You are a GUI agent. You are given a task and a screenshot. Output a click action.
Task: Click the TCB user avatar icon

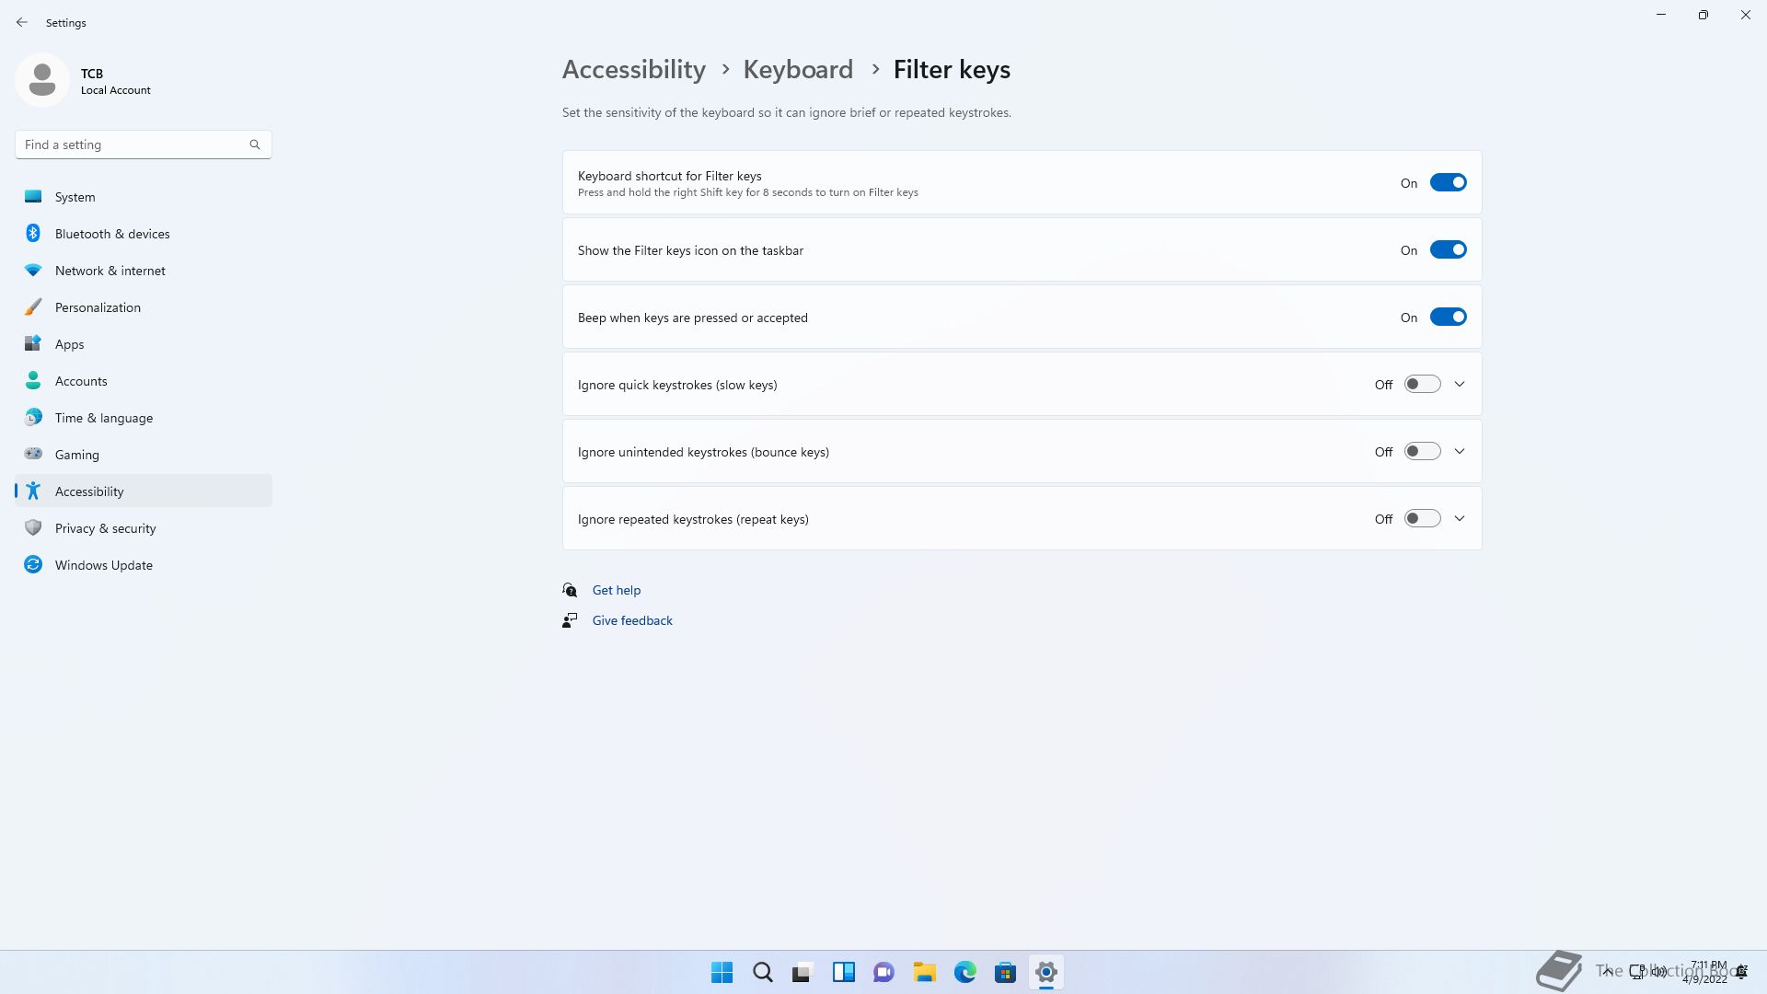[x=42, y=80]
